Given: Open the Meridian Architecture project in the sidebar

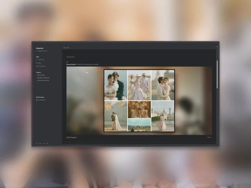Looking at the screenshot, I should [x=43, y=78].
